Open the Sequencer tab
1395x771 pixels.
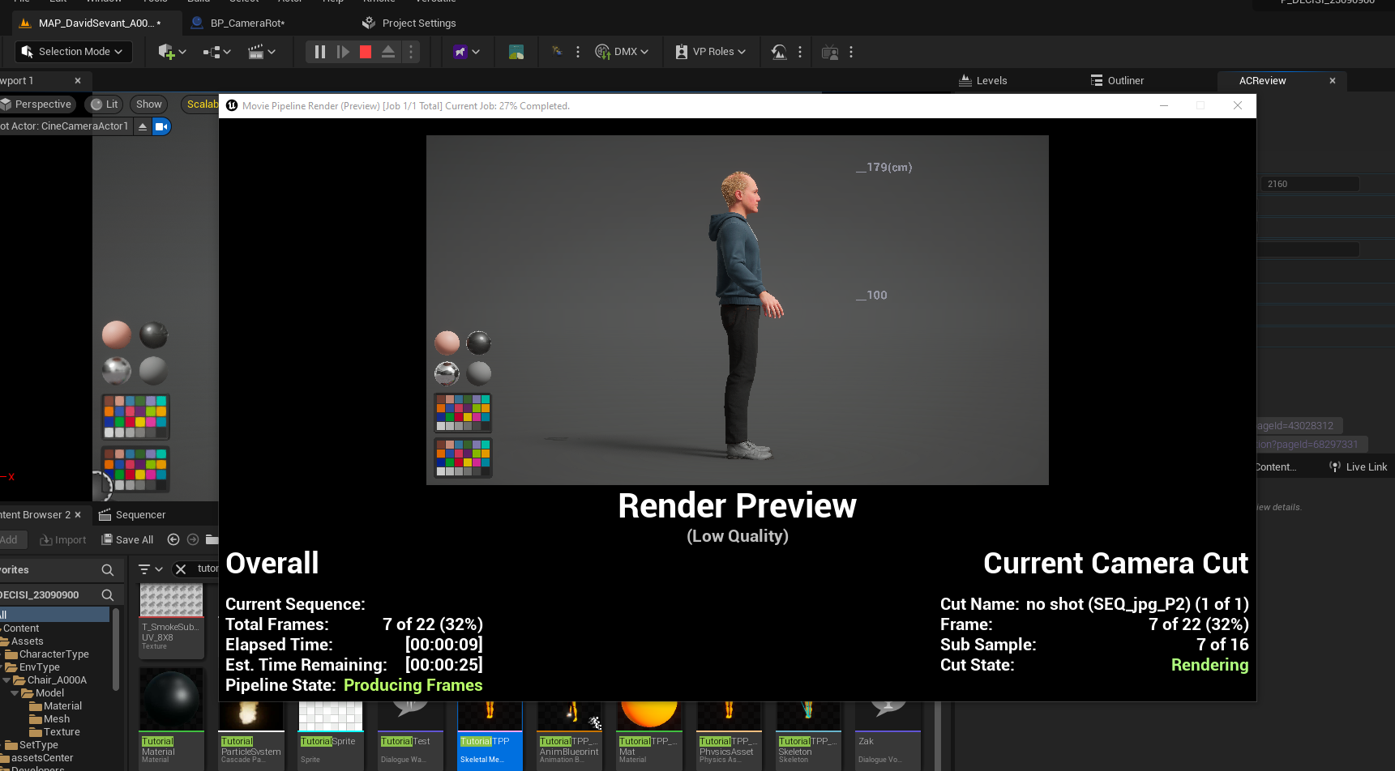132,515
